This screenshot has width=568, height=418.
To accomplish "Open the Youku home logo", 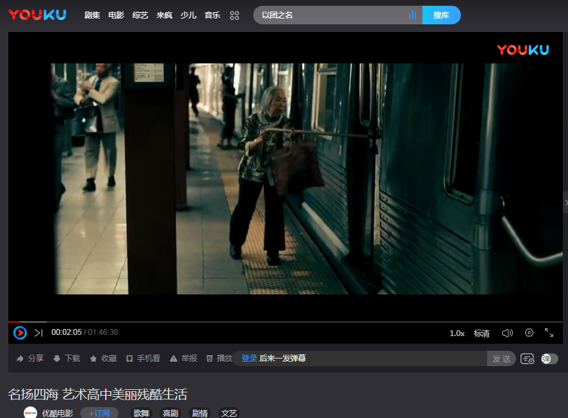I will coord(37,15).
